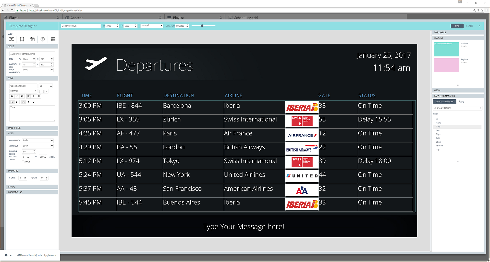Select the scroll-left direction arrow
Screen dimensions: 490x262
(12, 102)
